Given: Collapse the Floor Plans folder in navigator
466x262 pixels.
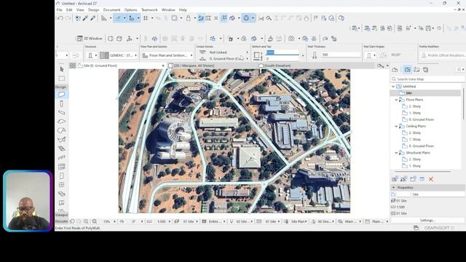Looking at the screenshot, I should click(x=396, y=100).
